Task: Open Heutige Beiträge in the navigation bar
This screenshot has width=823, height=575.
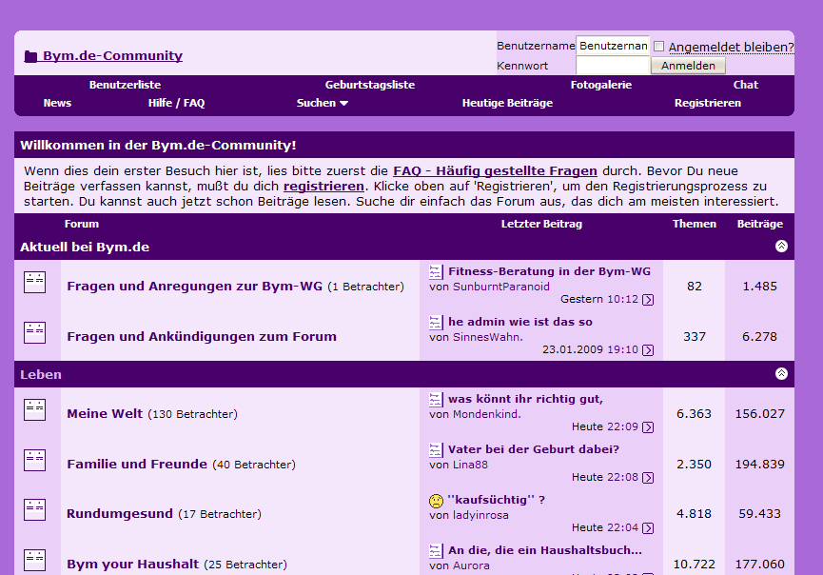Action: [507, 103]
